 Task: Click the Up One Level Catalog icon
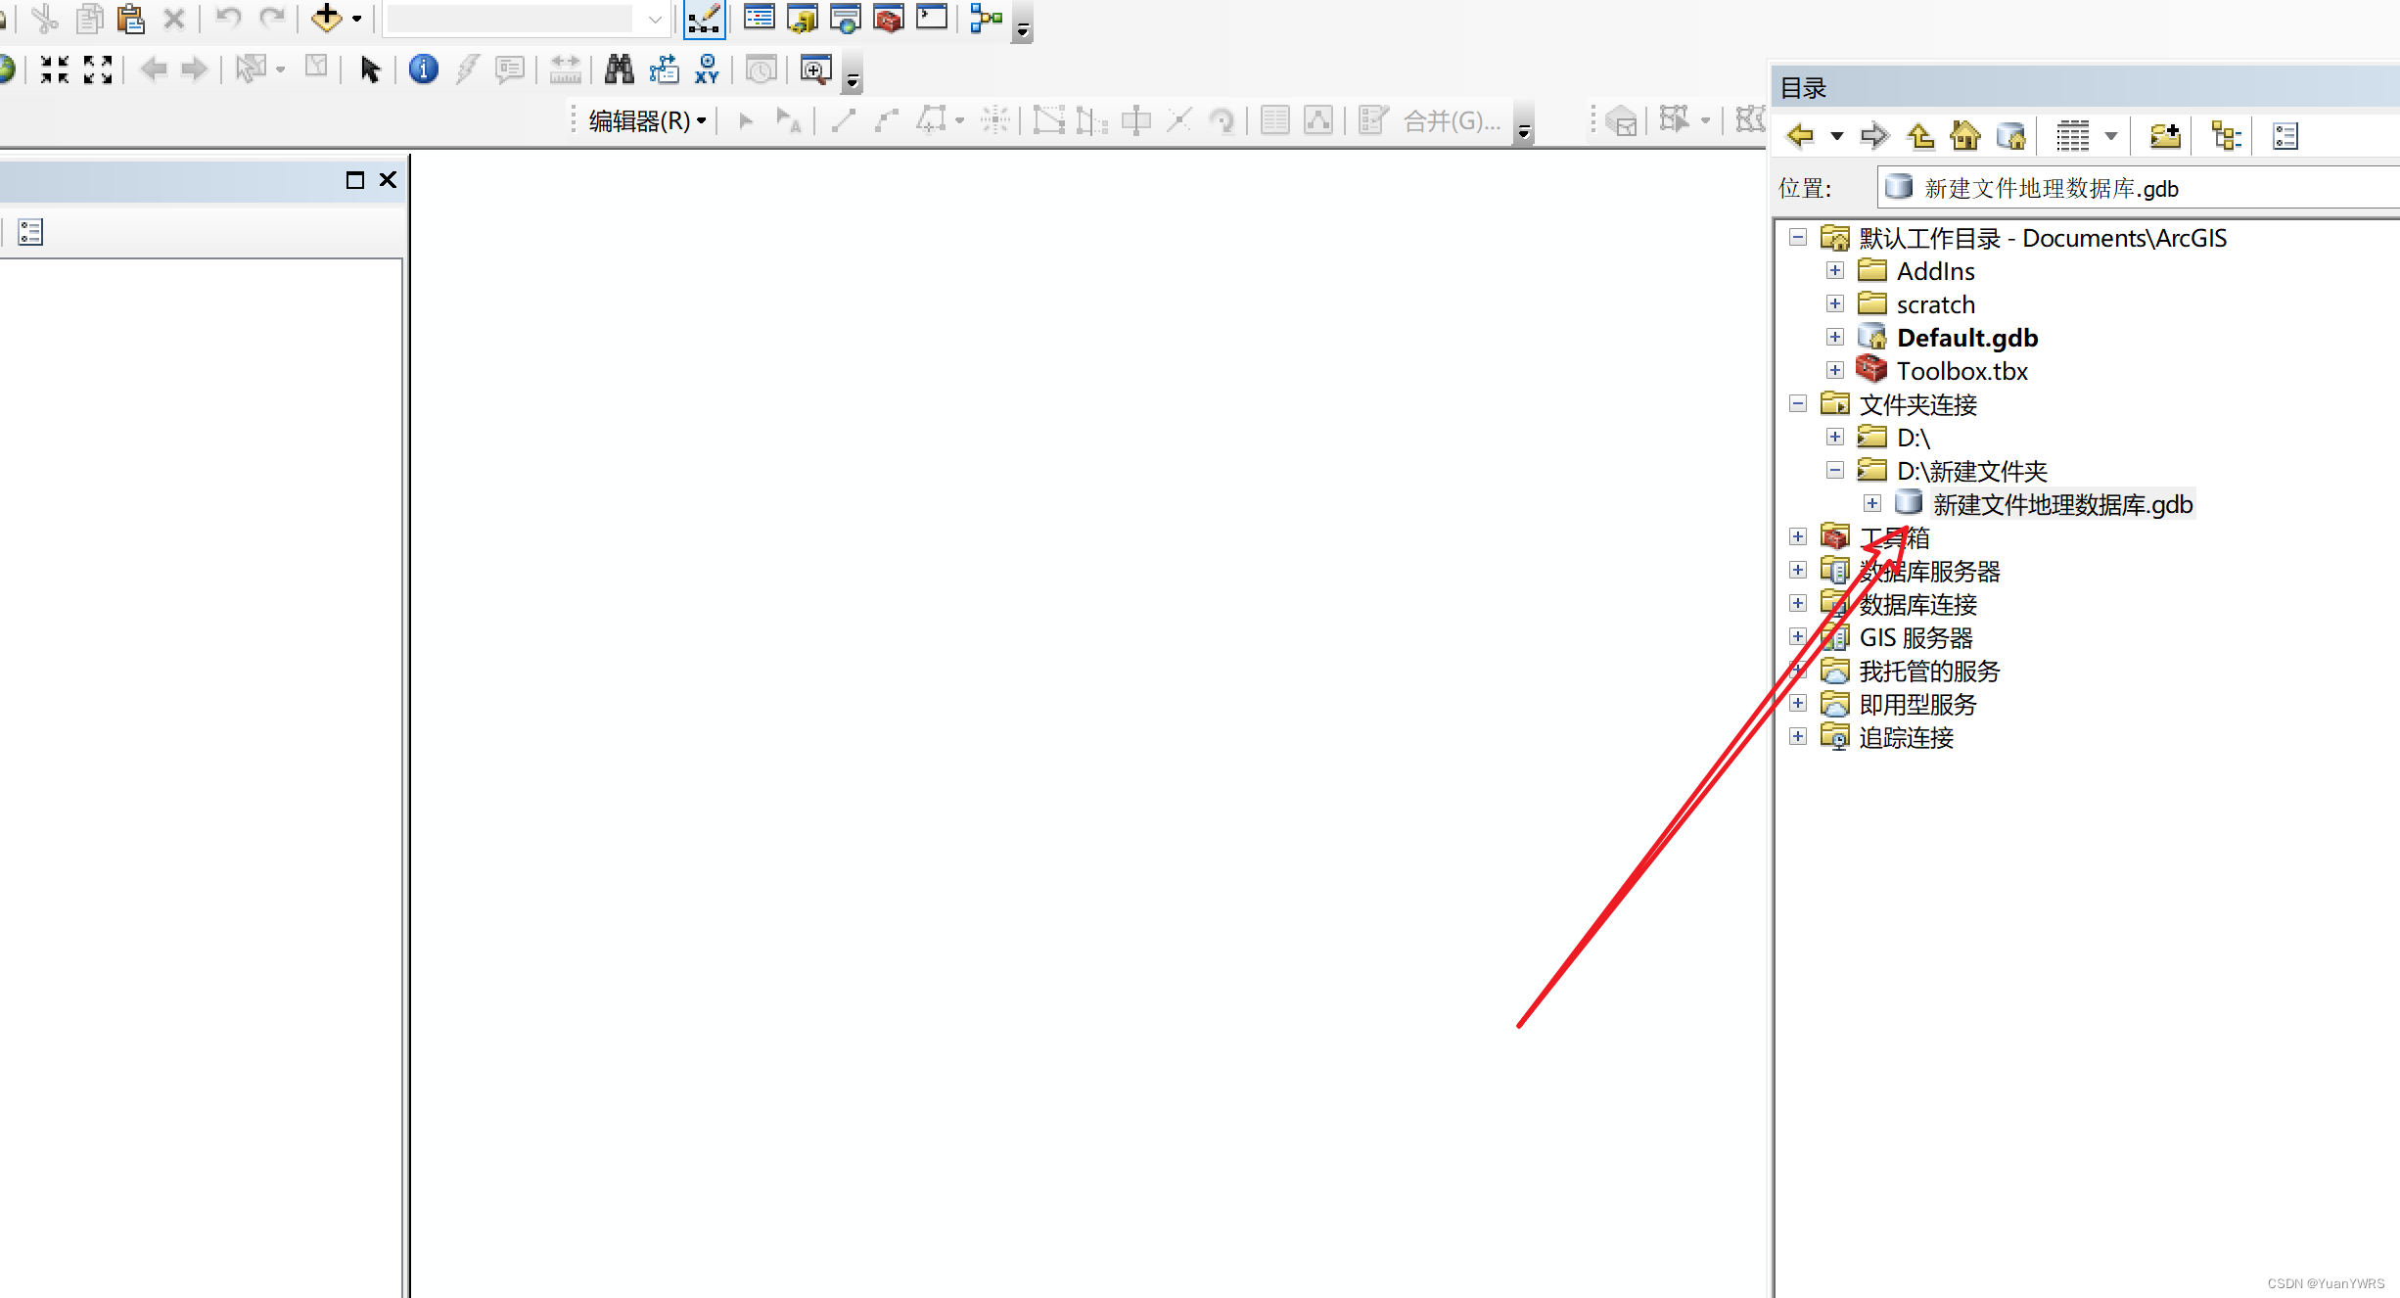point(1920,136)
